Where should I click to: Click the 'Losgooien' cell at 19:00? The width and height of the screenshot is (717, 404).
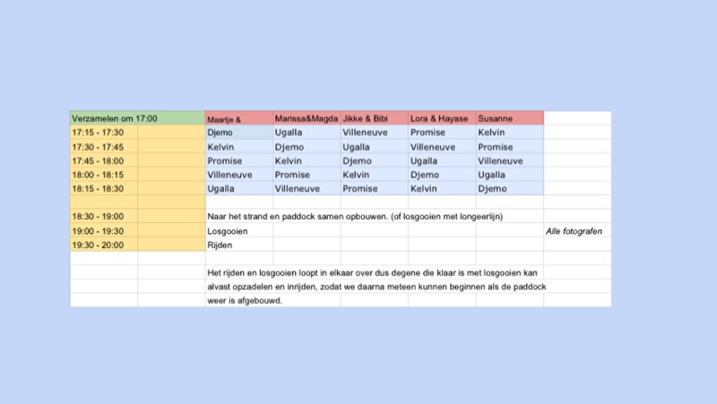pyautogui.click(x=239, y=231)
